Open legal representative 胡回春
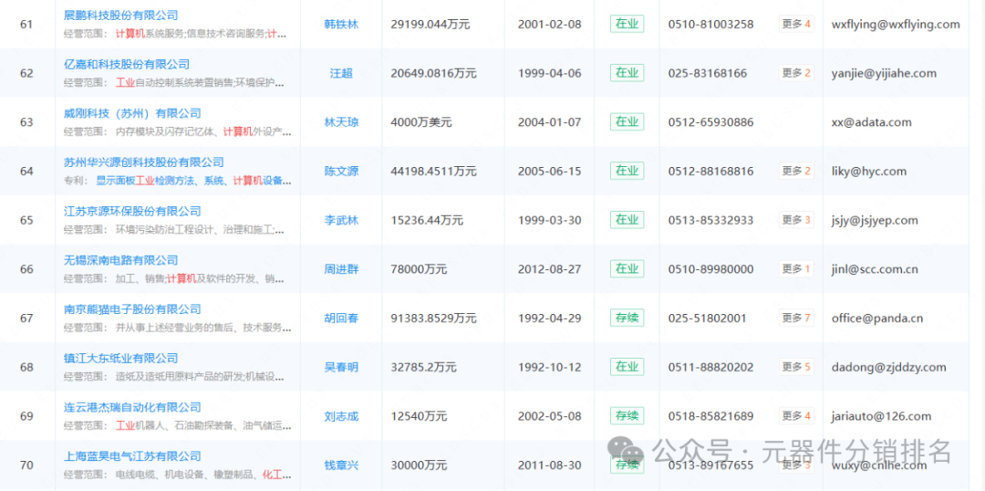This screenshot has height=491, width=985. pos(341,319)
